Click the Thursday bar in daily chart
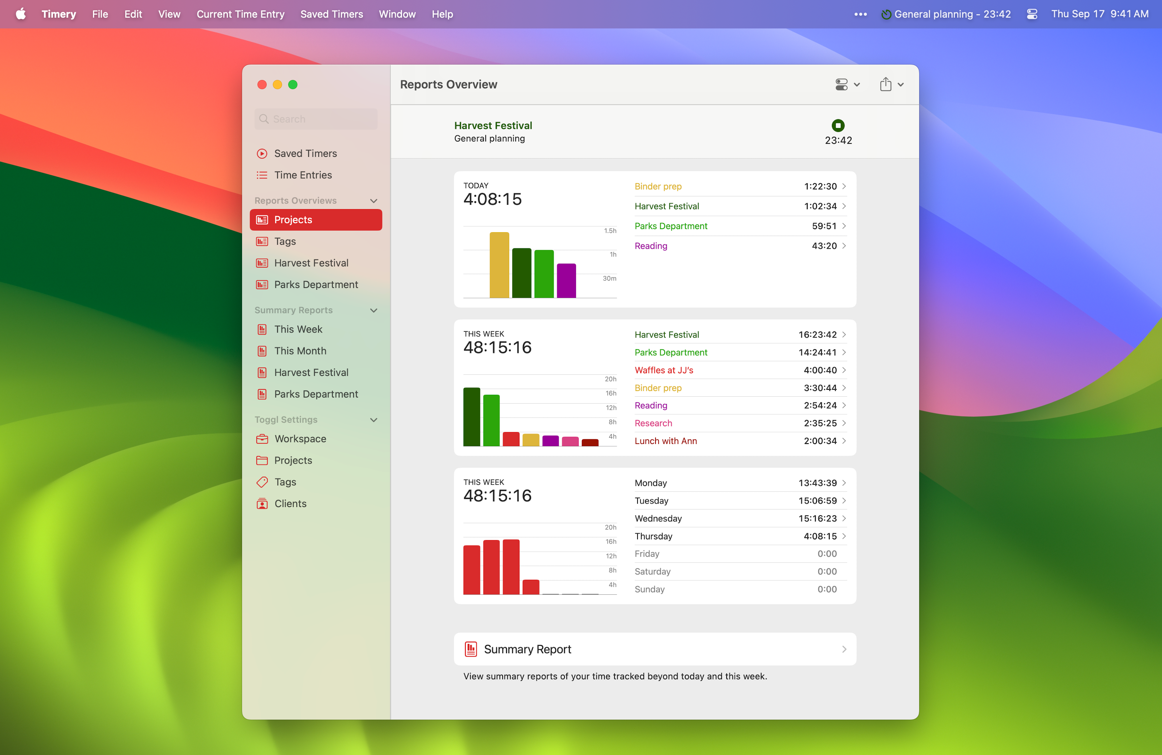The image size is (1162, 755). click(x=530, y=587)
